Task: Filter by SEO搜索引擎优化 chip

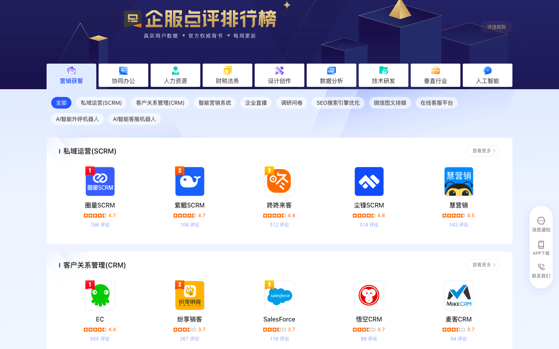Action: pos(338,103)
